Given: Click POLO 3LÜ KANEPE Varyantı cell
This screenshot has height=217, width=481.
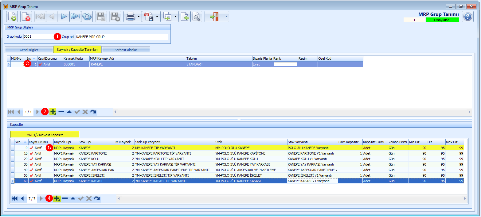Looking at the screenshot, I should coord(312,148).
